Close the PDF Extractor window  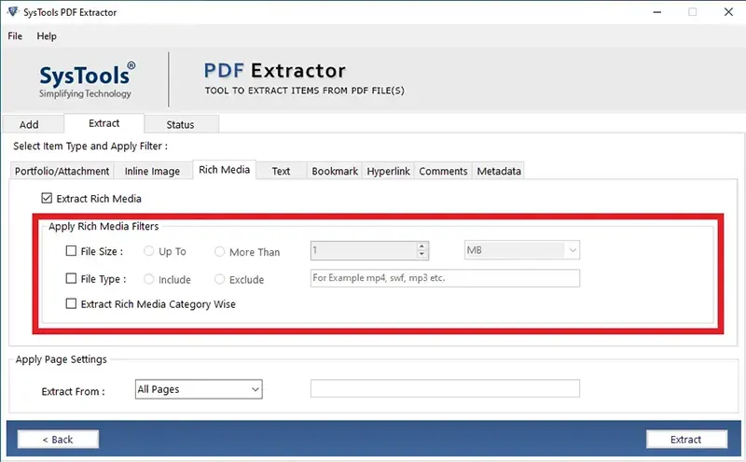click(728, 12)
